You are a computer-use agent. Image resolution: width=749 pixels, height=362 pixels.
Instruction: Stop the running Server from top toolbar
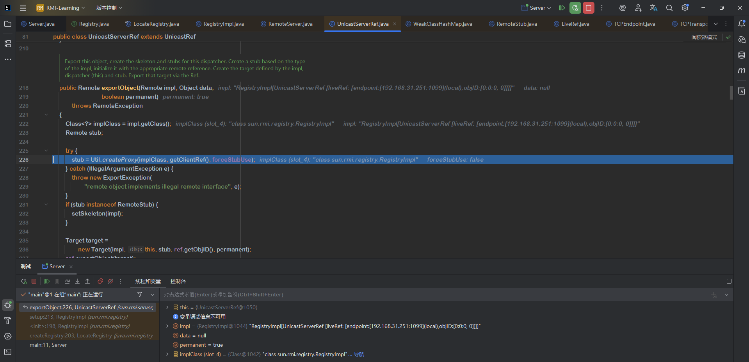(589, 8)
